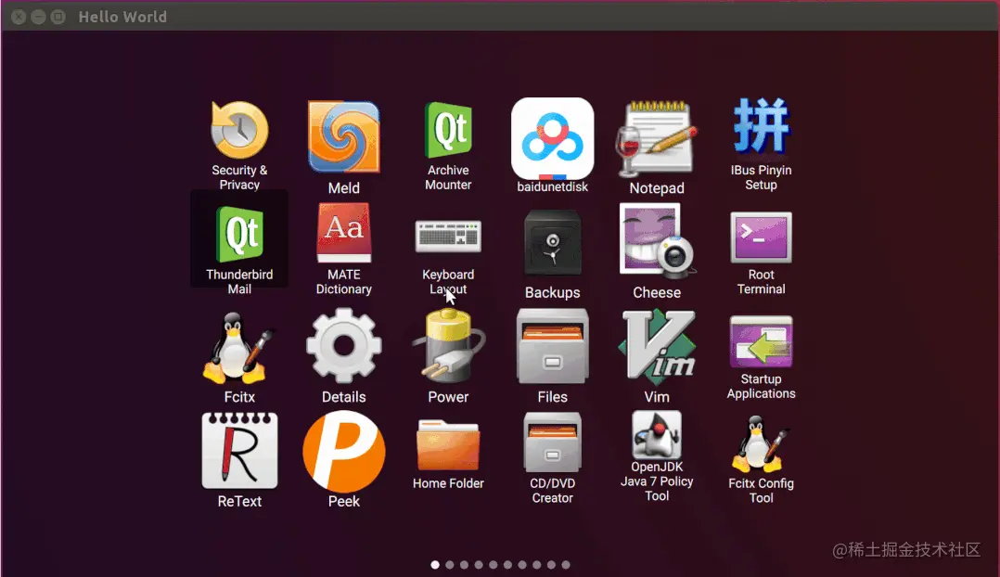The image size is (1000, 577).
Task: Close the Hello World window
Action: pos(19,17)
